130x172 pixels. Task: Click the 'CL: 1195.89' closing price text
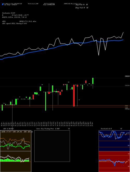tap(49, 4)
